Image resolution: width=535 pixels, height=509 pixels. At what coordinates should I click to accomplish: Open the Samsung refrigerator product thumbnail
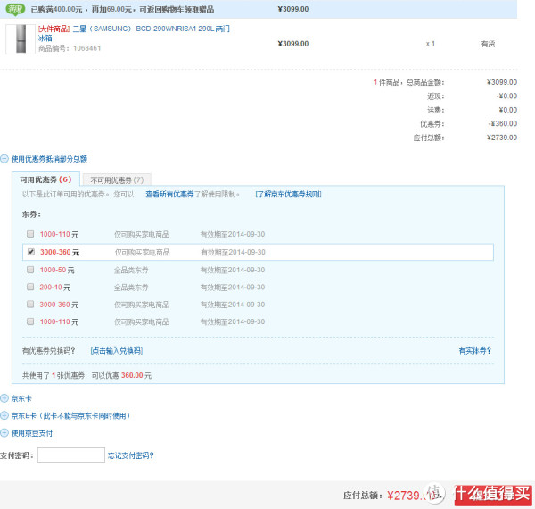(x=21, y=39)
